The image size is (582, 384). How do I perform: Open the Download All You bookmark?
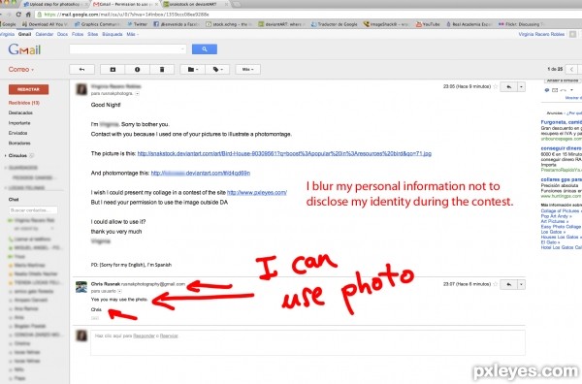pos(45,24)
